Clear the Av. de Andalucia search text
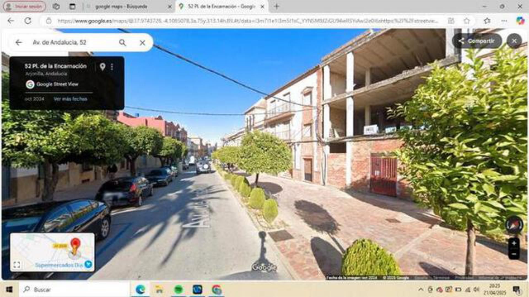Viewport: 529px width, 297px height. click(x=142, y=43)
